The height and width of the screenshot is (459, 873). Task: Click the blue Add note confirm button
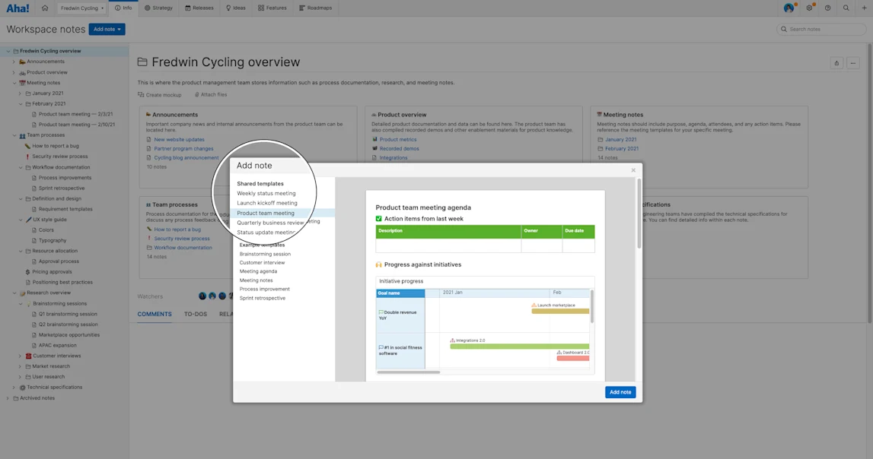click(620, 392)
